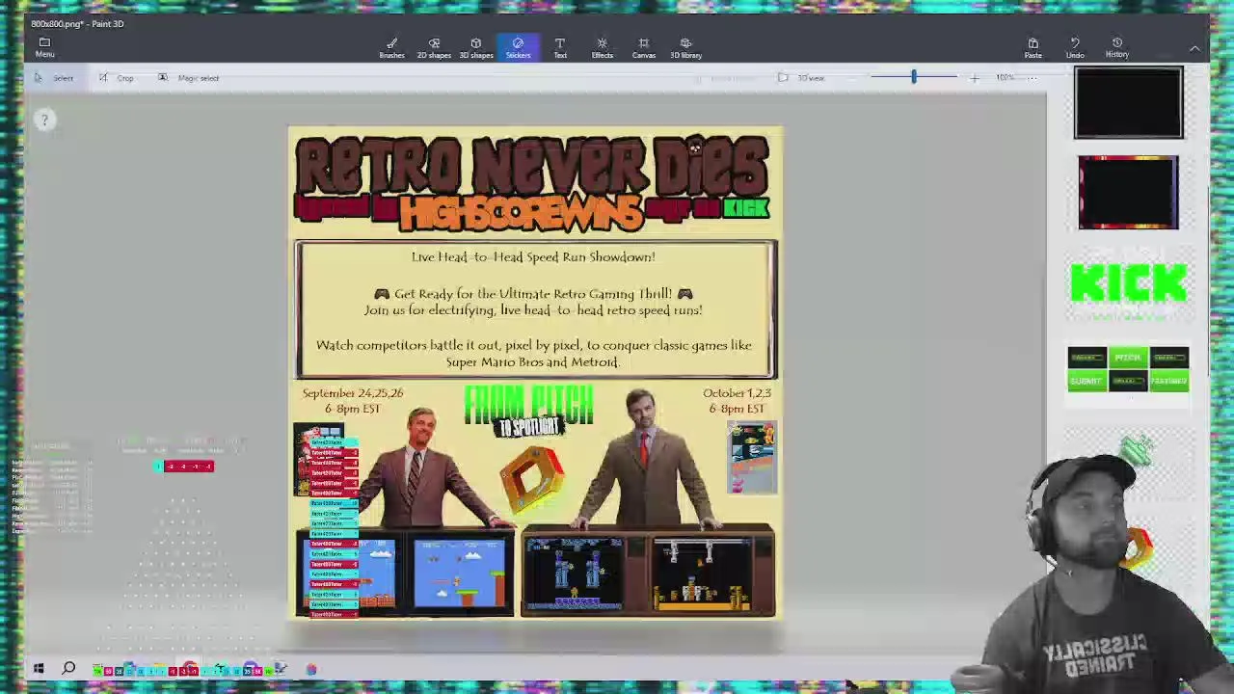Select the Text tool

click(x=560, y=48)
